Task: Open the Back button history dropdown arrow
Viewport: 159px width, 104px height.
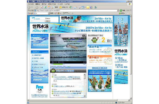Action: pos(34,7)
